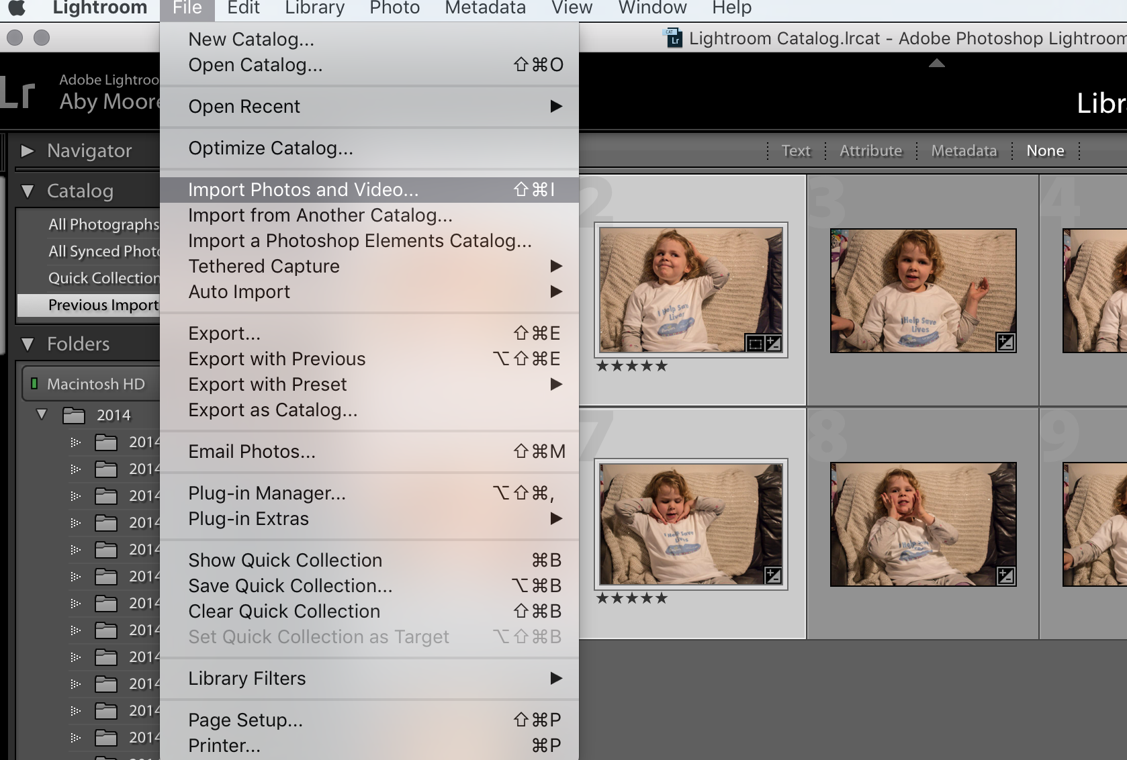Screen dimensions: 1127x760
Task: Open the Lightroom application menu
Action: coord(100,8)
